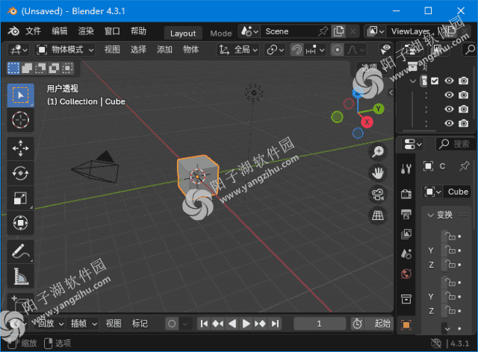478x352 pixels.
Task: Activate the 3D Cursor tool
Action: click(20, 119)
